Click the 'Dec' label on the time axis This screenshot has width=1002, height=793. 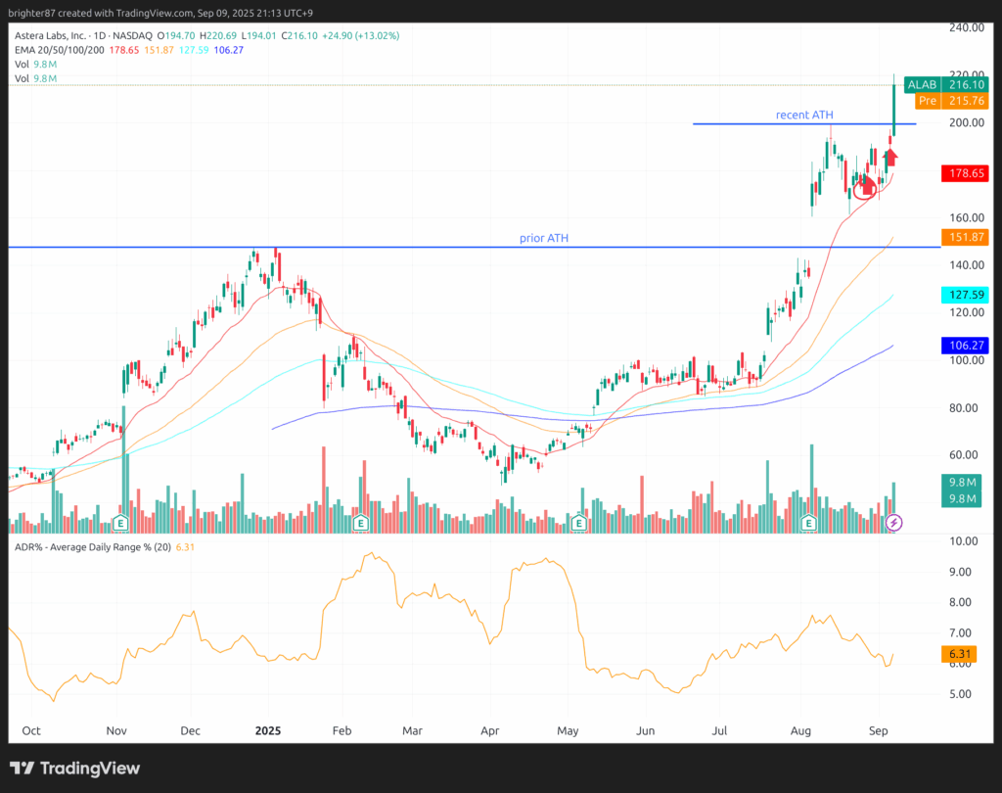[191, 731]
